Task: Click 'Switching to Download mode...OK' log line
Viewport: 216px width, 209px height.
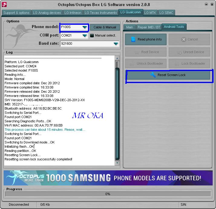Action: (x=30, y=142)
